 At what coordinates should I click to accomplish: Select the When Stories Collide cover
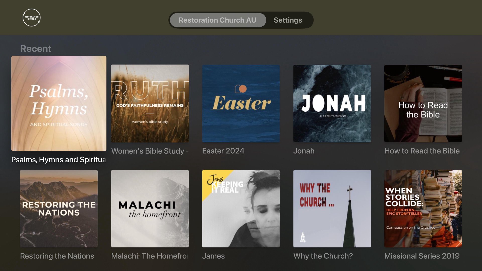point(423,209)
